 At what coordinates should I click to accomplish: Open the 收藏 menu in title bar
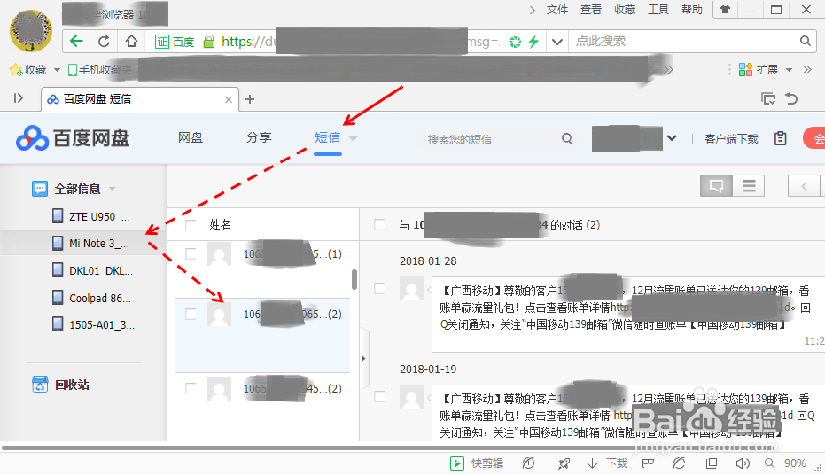[625, 10]
